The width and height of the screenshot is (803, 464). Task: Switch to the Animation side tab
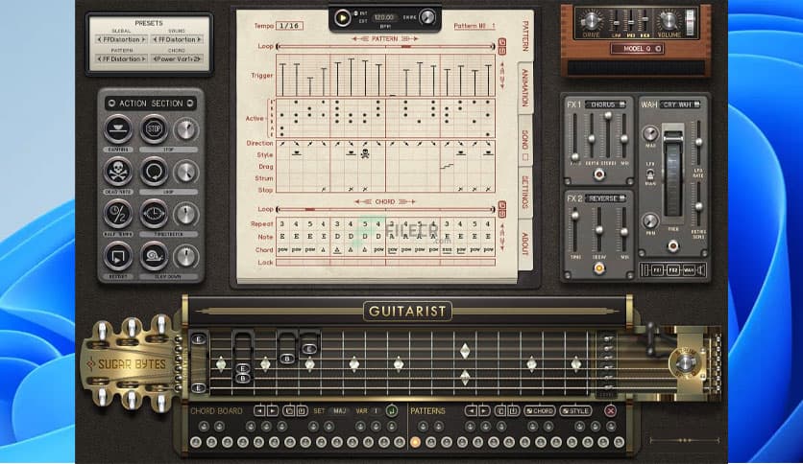click(524, 88)
